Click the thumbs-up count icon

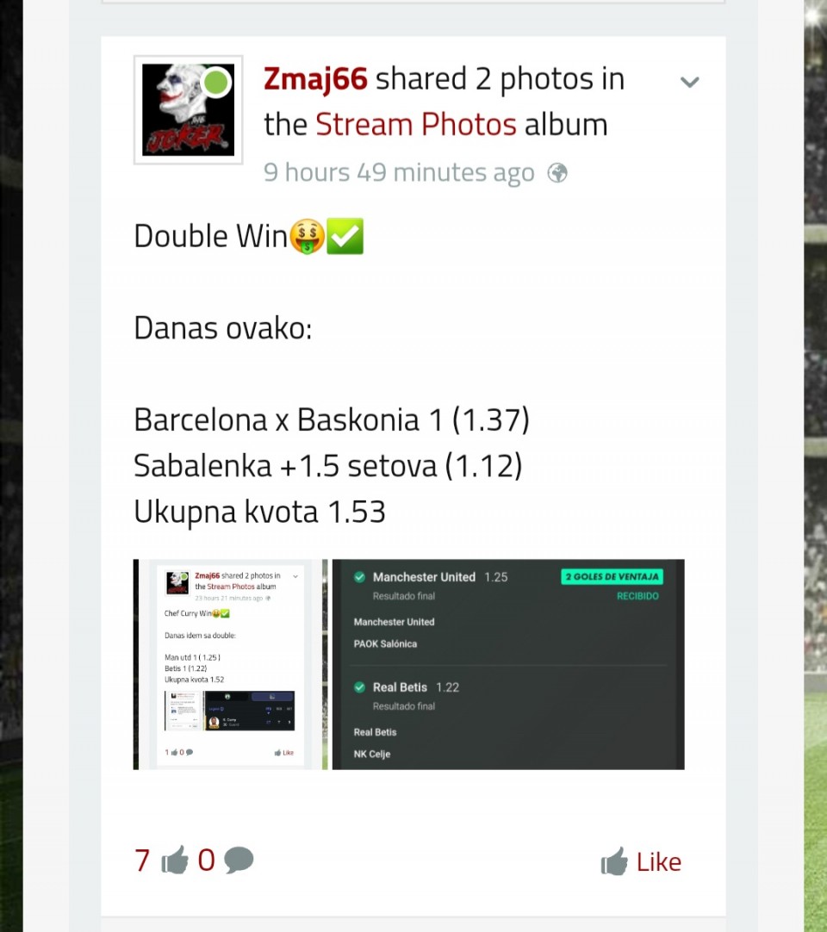pyautogui.click(x=175, y=861)
